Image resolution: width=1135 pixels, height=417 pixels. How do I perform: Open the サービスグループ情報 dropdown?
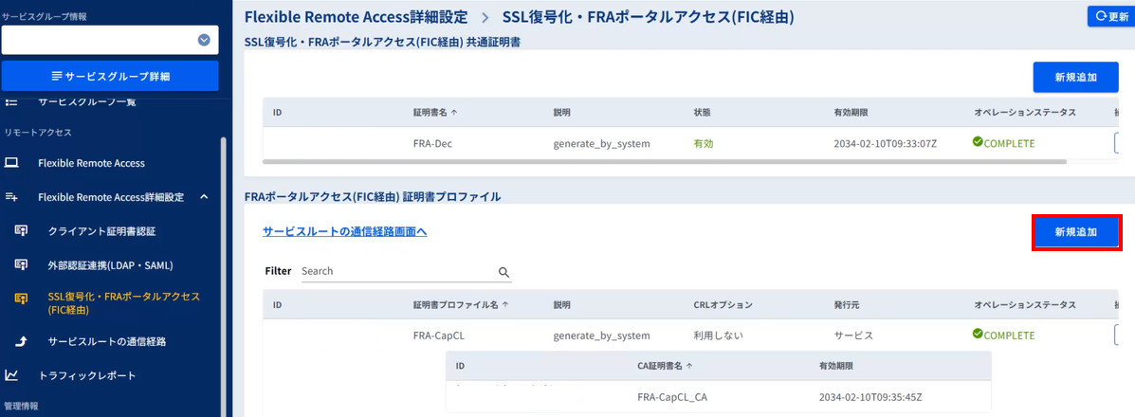point(204,40)
